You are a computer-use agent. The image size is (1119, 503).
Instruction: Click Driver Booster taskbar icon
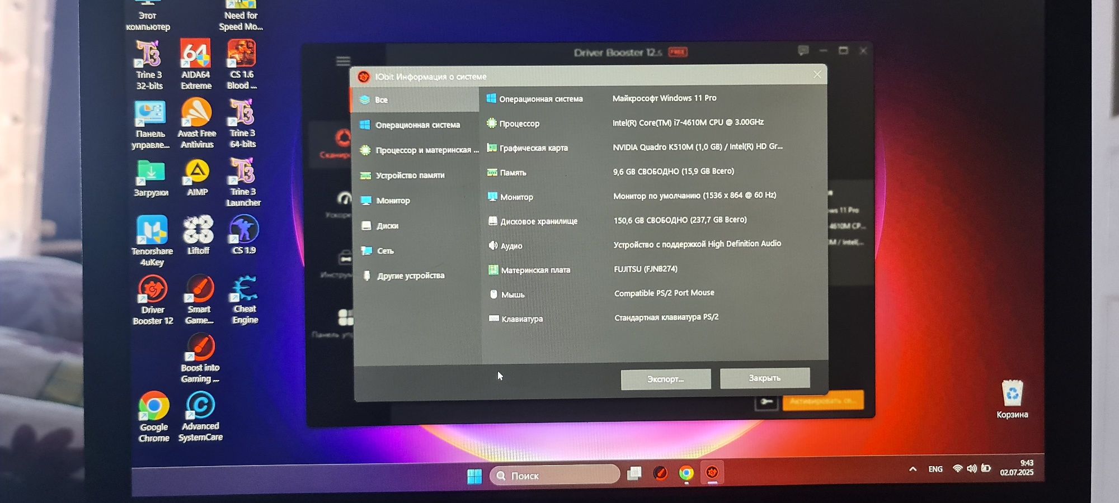pyautogui.click(x=712, y=473)
